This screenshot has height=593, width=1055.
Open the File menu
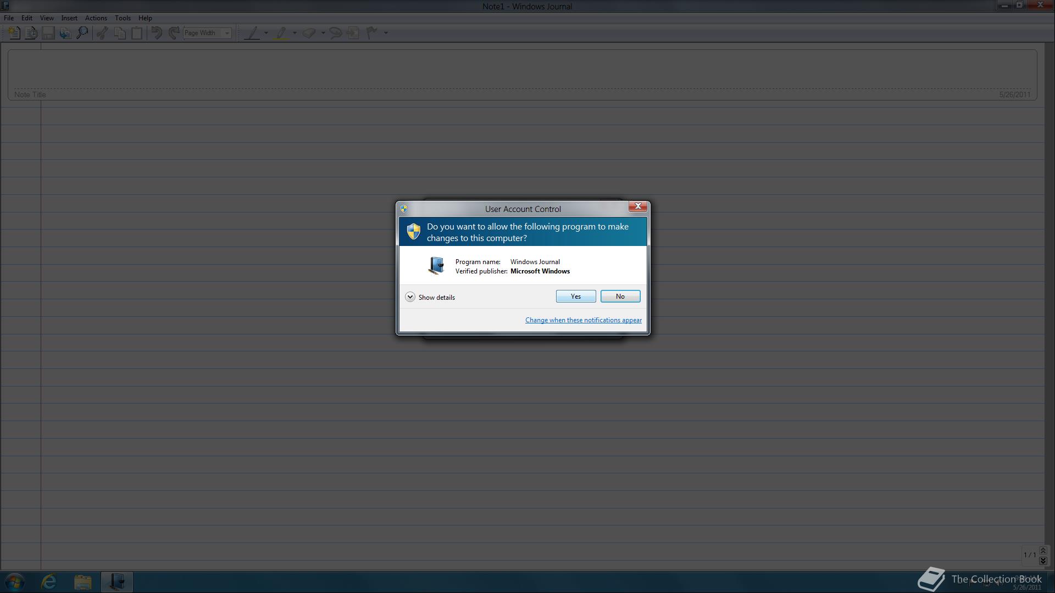click(9, 18)
